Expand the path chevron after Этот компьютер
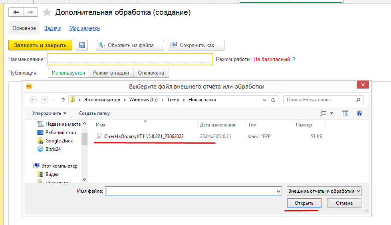391x225 pixels. click(x=125, y=100)
